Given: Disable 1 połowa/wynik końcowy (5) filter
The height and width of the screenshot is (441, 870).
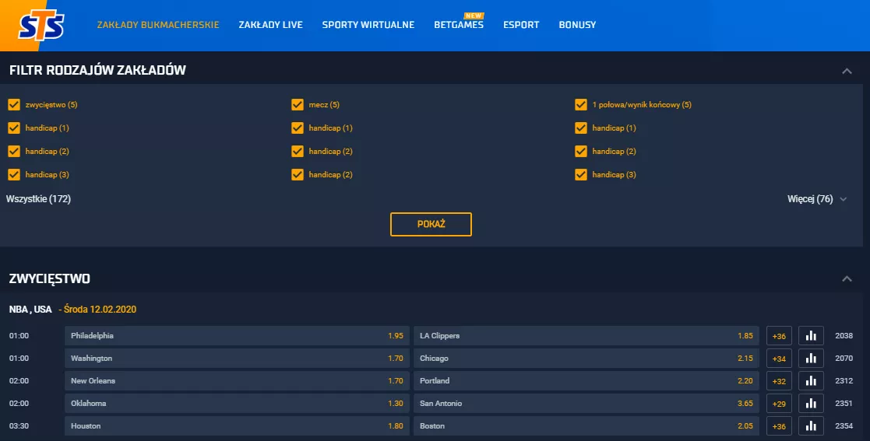Looking at the screenshot, I should 580,105.
